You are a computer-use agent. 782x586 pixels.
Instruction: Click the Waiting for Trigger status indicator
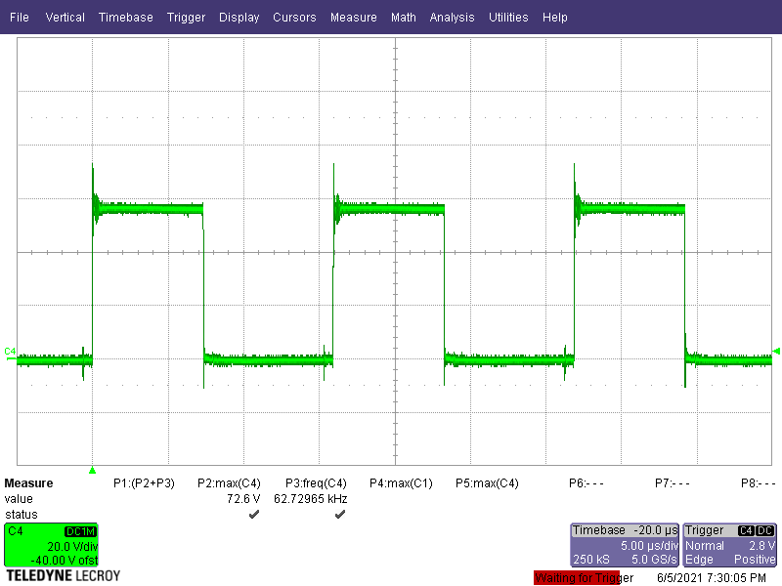point(584,578)
